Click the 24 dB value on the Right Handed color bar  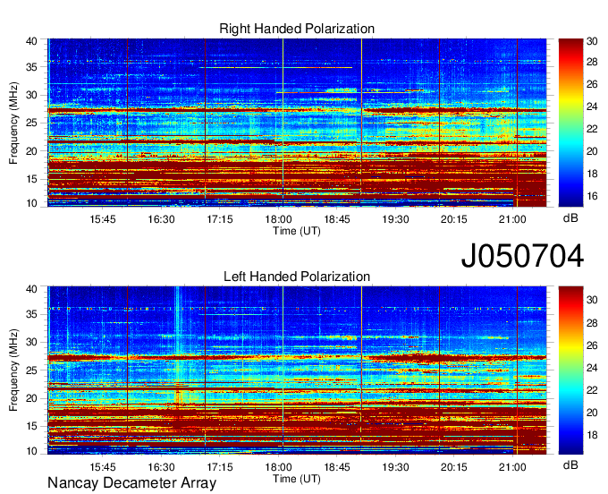tap(592, 106)
